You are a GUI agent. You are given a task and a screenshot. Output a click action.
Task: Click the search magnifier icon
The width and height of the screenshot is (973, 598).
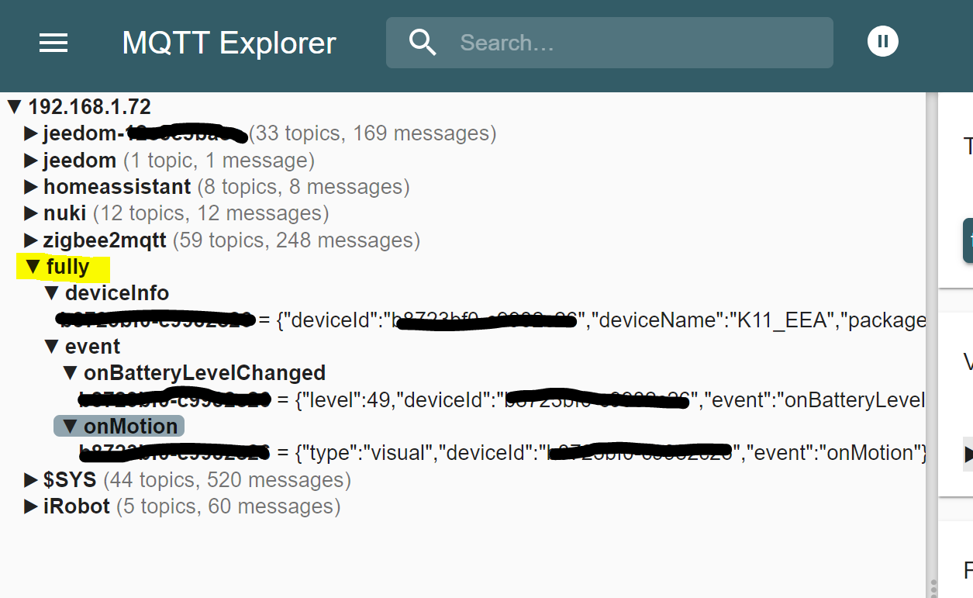pos(423,43)
